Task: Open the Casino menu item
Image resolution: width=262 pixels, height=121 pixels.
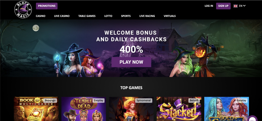Action: point(41,16)
